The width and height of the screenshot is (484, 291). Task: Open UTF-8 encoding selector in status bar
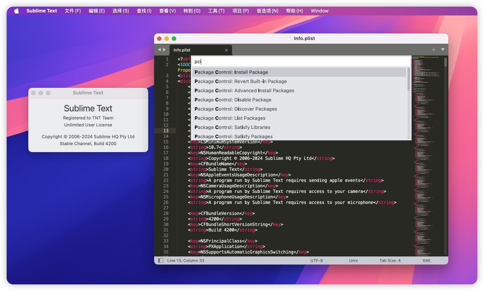pyautogui.click(x=317, y=261)
